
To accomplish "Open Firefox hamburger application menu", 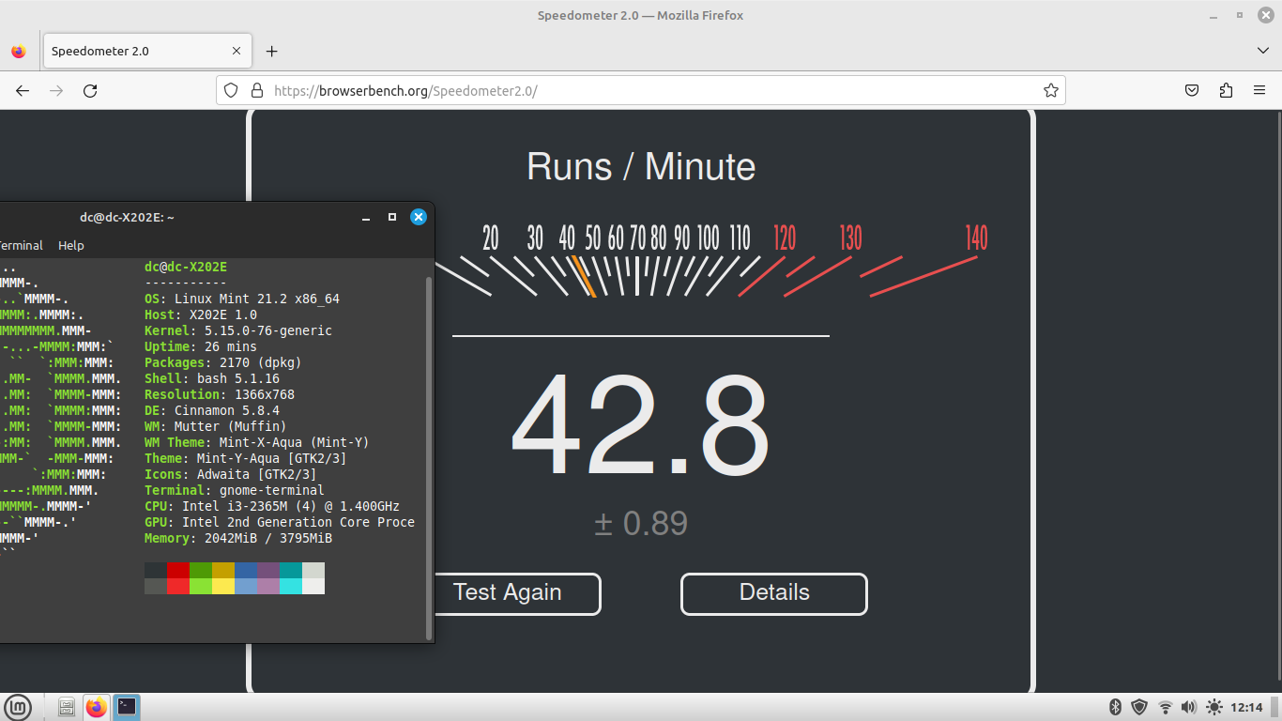I will coord(1259,91).
